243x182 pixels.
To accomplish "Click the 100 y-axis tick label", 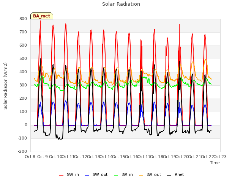I will 23,112.
